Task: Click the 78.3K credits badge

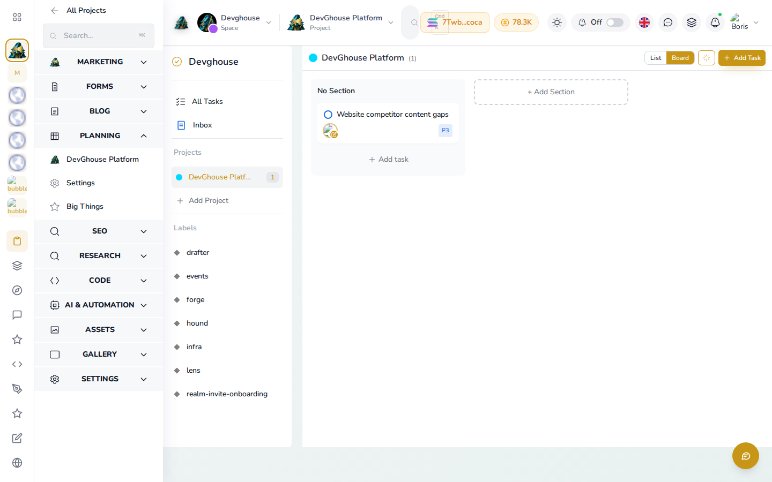Action: [x=516, y=22]
